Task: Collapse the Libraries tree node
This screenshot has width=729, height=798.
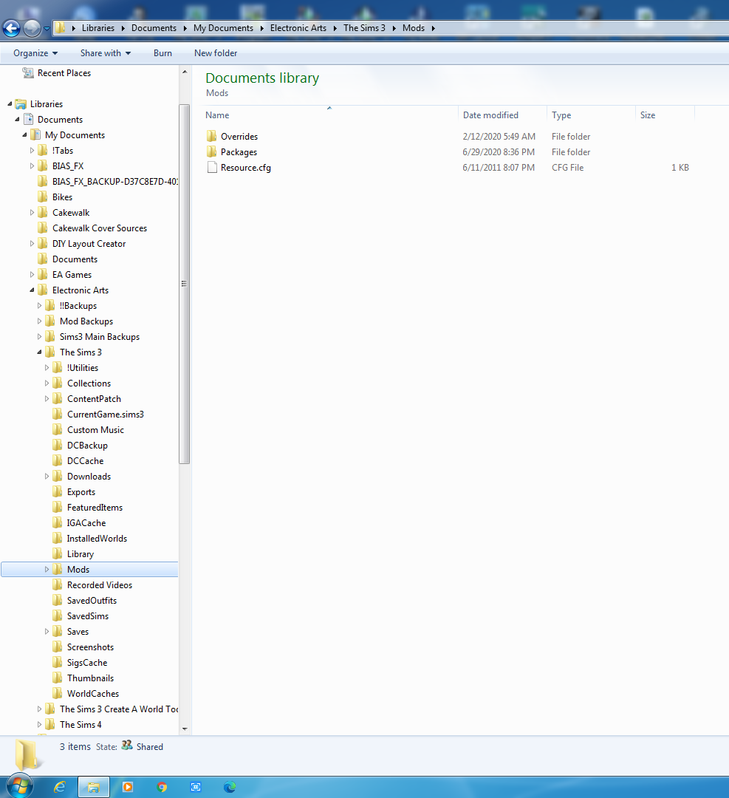Action: 9,104
